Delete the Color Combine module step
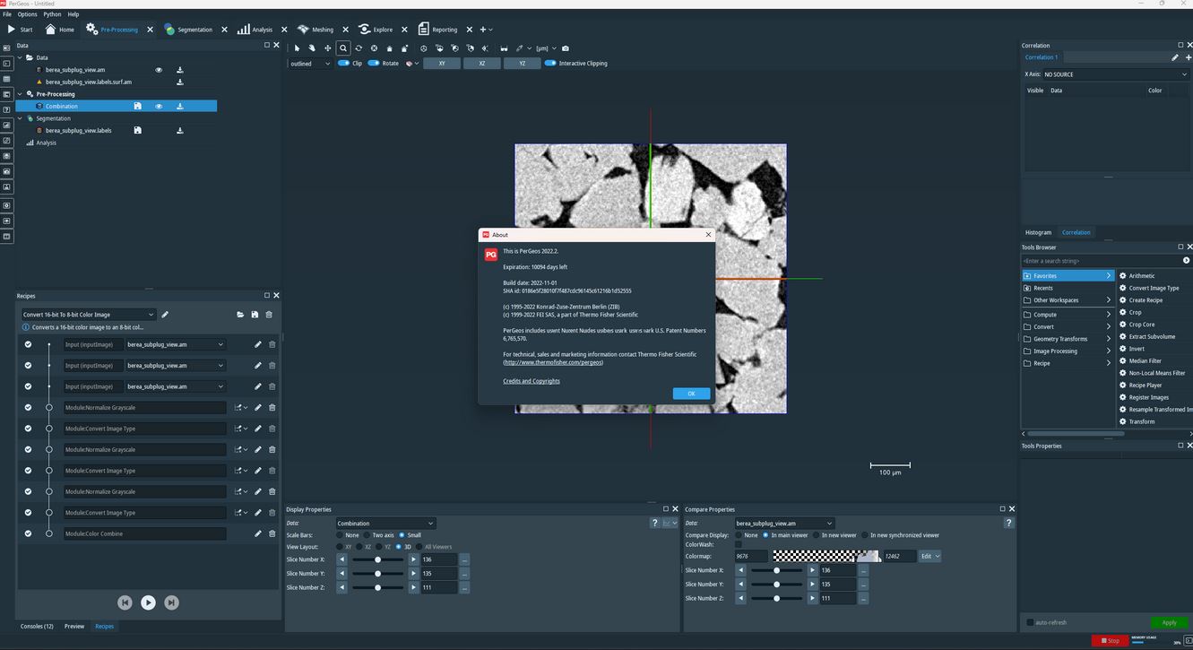1193x650 pixels. (272, 533)
